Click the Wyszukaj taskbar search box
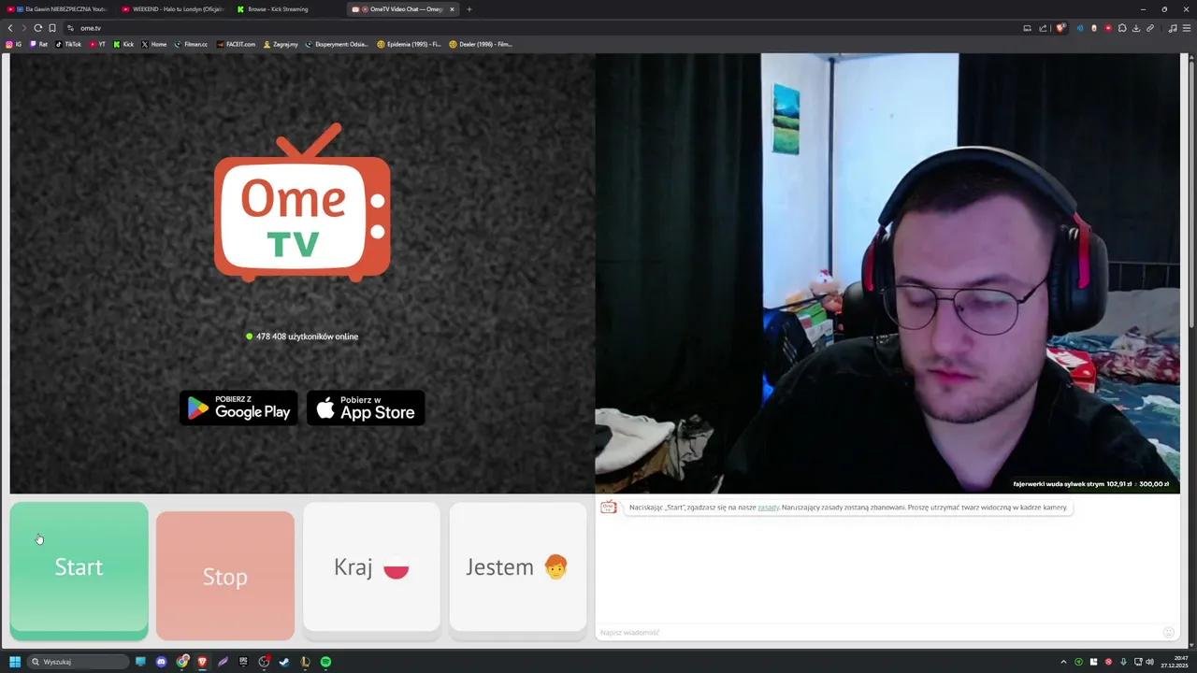Image resolution: width=1197 pixels, height=673 pixels. [x=78, y=662]
